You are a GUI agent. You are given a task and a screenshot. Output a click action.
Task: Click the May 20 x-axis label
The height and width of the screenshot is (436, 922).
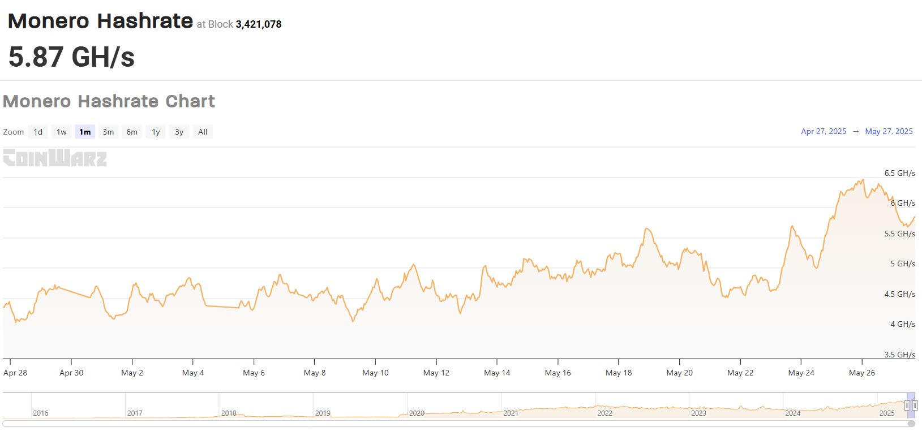point(679,373)
